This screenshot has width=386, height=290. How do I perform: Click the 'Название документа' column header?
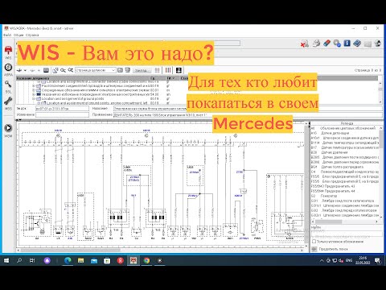click(x=83, y=78)
